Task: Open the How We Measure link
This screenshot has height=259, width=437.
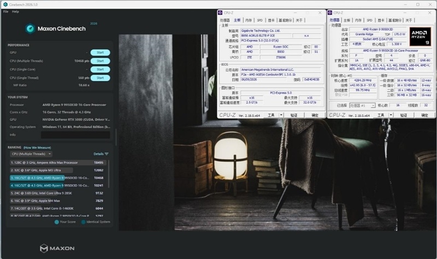Action: point(37,148)
